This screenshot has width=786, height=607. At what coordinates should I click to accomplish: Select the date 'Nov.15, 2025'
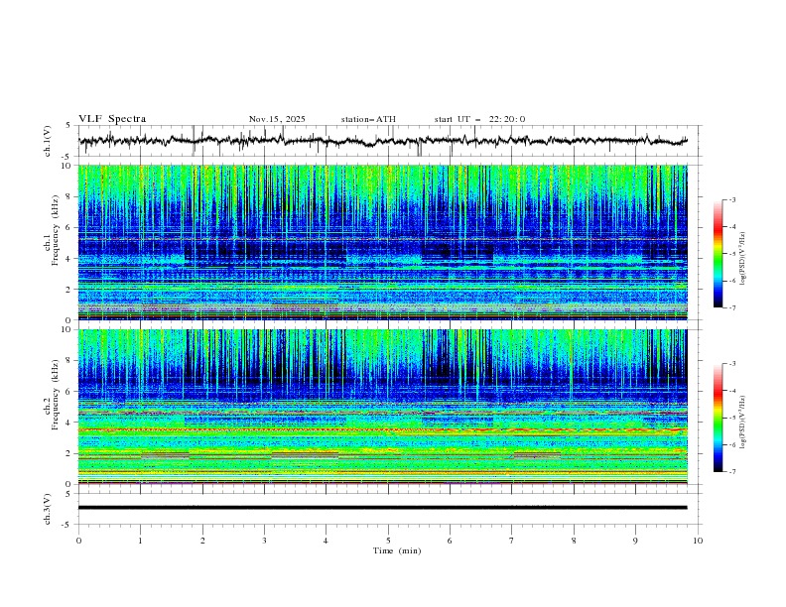pyautogui.click(x=277, y=119)
